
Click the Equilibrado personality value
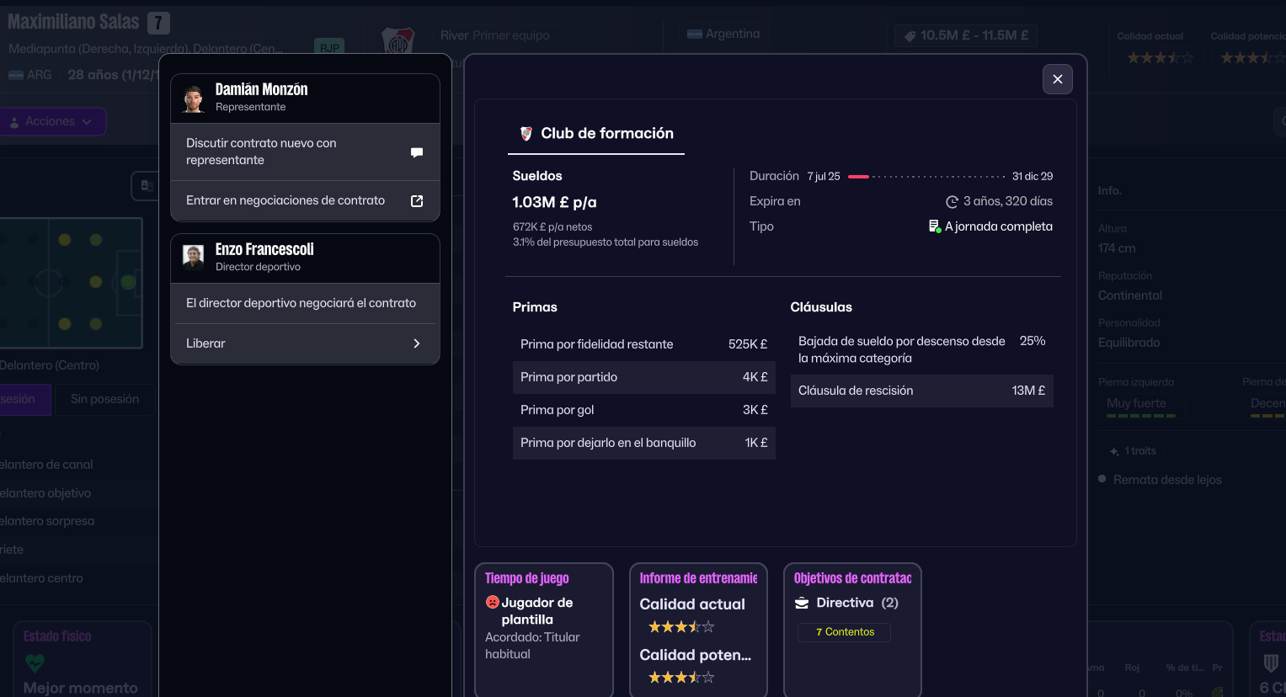click(x=1129, y=343)
